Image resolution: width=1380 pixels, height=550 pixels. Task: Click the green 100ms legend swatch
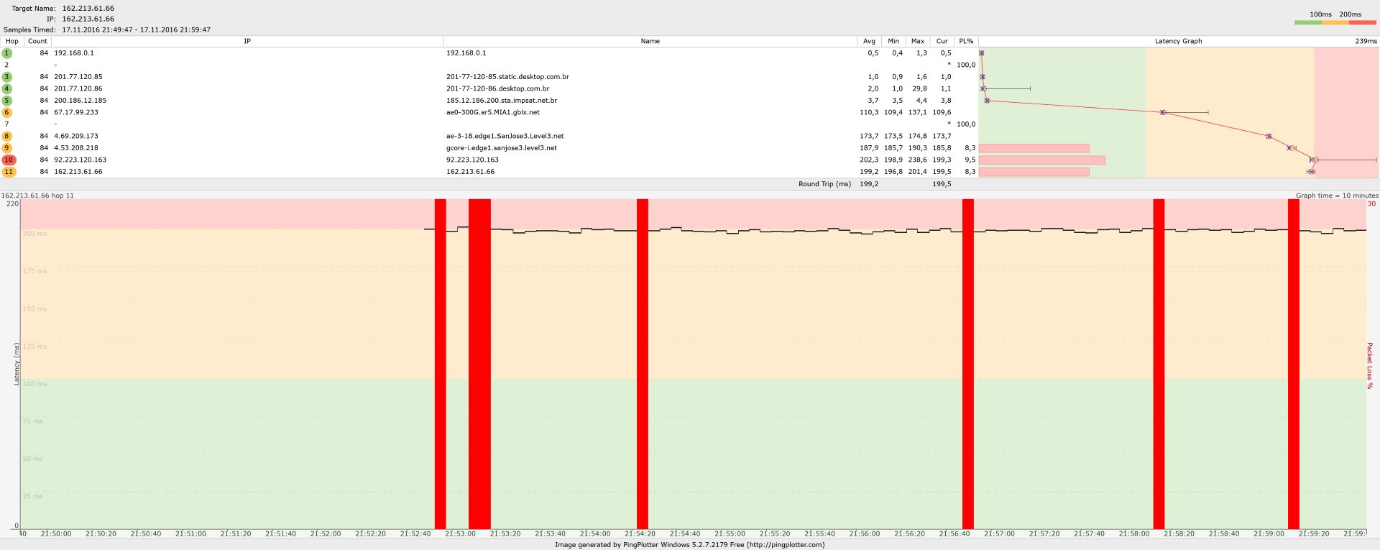tap(1308, 23)
